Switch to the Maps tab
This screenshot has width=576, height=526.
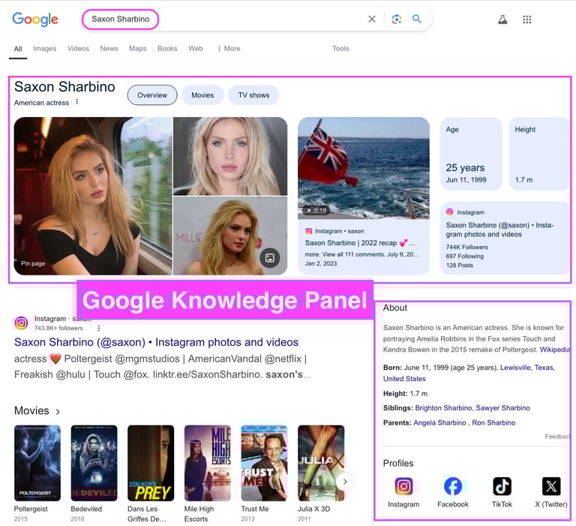point(137,49)
